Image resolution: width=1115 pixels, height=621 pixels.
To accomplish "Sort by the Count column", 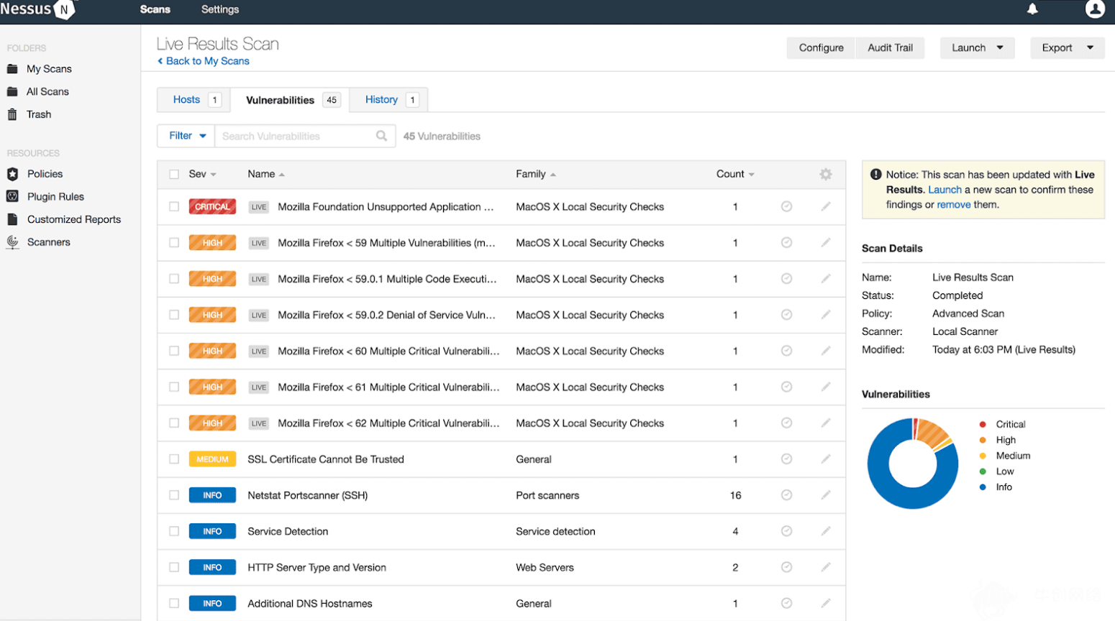I will pos(734,174).
